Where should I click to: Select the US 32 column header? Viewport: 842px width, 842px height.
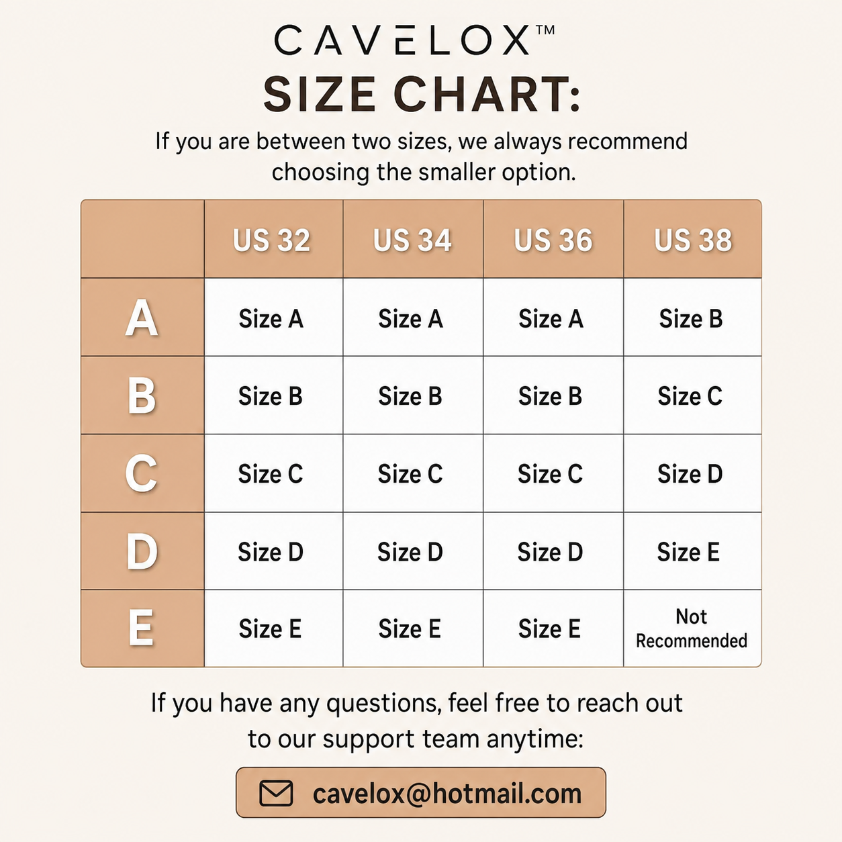273,240
